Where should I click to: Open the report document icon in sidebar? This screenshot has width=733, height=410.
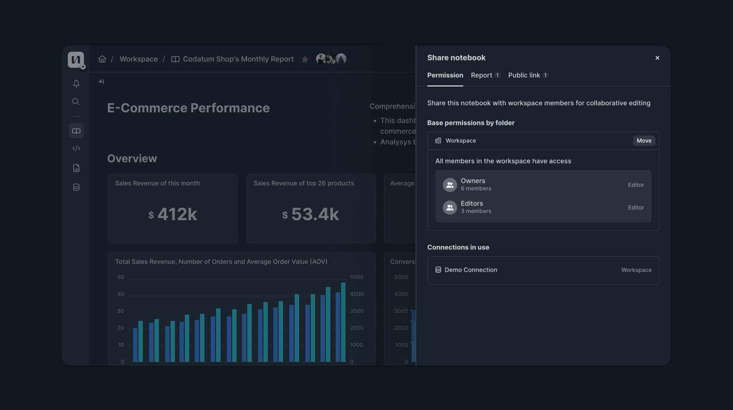(x=76, y=168)
